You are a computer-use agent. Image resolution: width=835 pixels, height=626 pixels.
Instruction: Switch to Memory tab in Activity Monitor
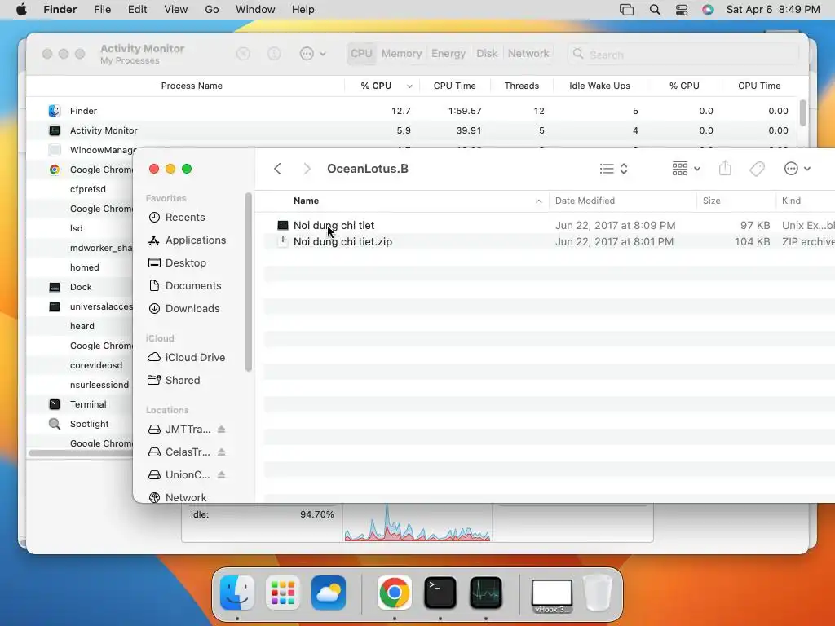pyautogui.click(x=401, y=54)
